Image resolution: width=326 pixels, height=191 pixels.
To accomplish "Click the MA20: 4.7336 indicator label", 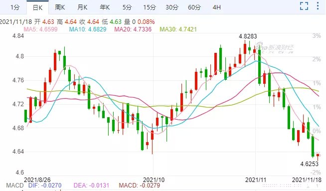I will [133, 29].
